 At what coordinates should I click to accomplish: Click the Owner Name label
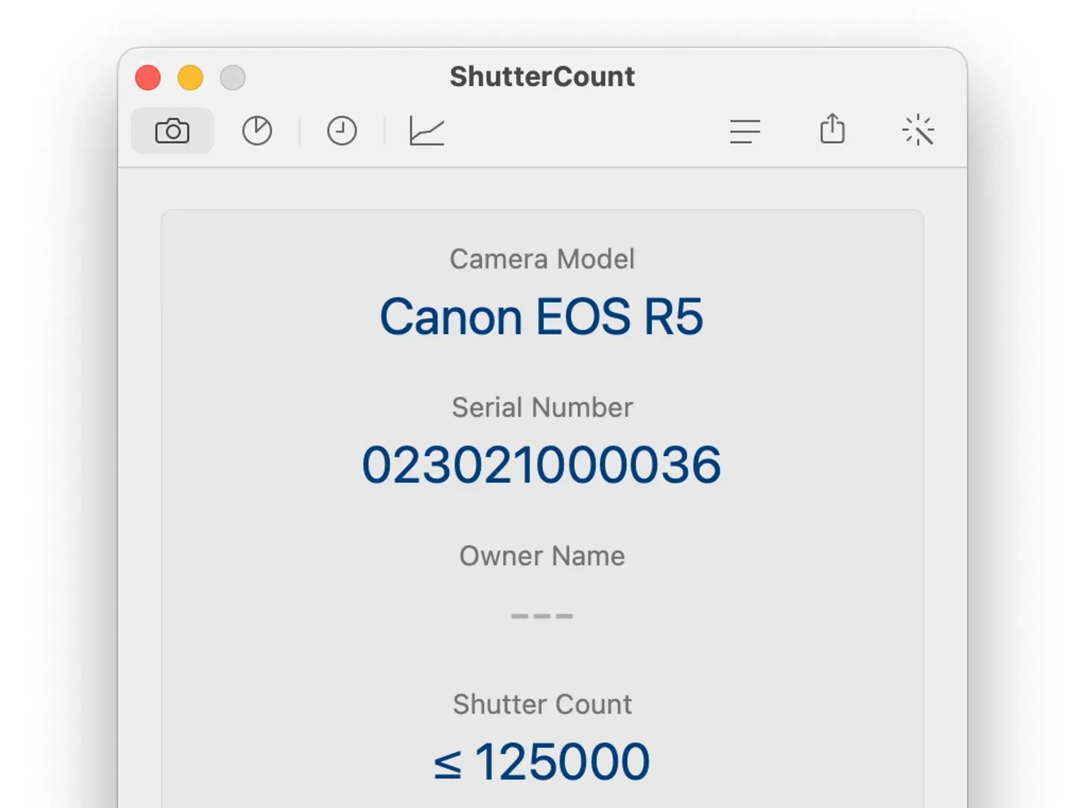coord(542,556)
